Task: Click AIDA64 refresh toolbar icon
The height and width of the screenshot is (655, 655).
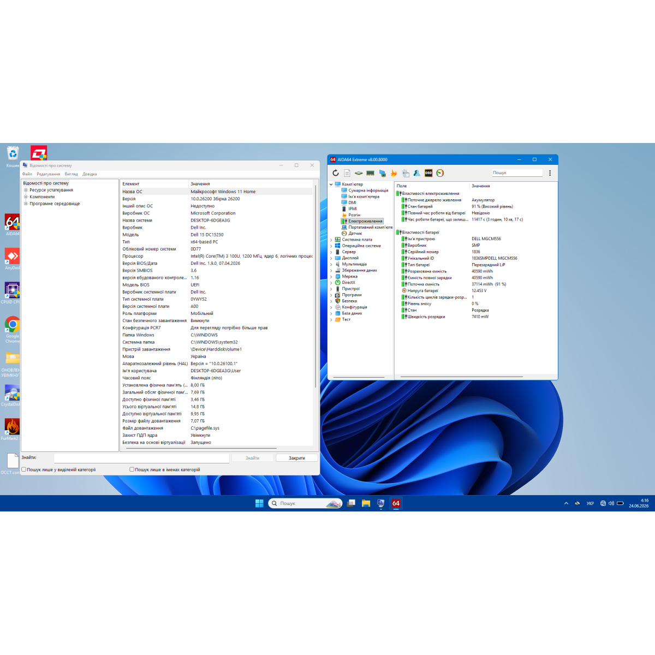Action: 336,173
